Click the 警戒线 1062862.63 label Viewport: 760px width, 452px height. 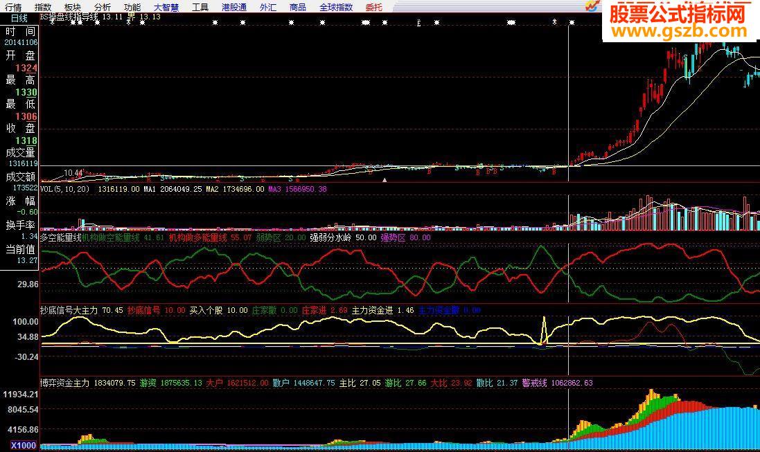coord(558,383)
